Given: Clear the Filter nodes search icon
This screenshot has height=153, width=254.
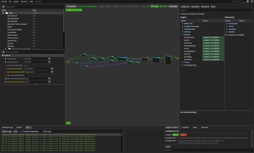Looking at the screenshot, I should click(x=3, y=7).
